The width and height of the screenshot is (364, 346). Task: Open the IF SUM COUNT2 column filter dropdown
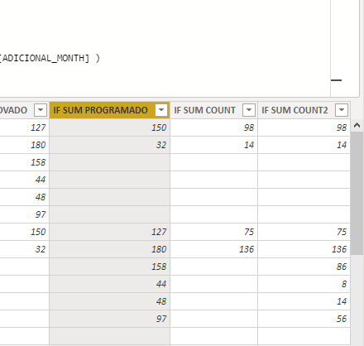click(342, 110)
